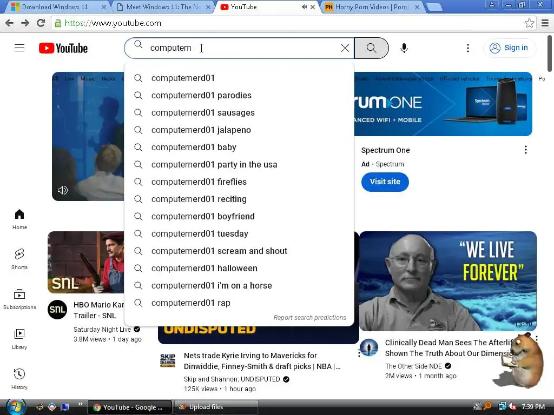This screenshot has height=415, width=554.
Task: Select suggestion computernerd01 sausages
Action: (239, 112)
